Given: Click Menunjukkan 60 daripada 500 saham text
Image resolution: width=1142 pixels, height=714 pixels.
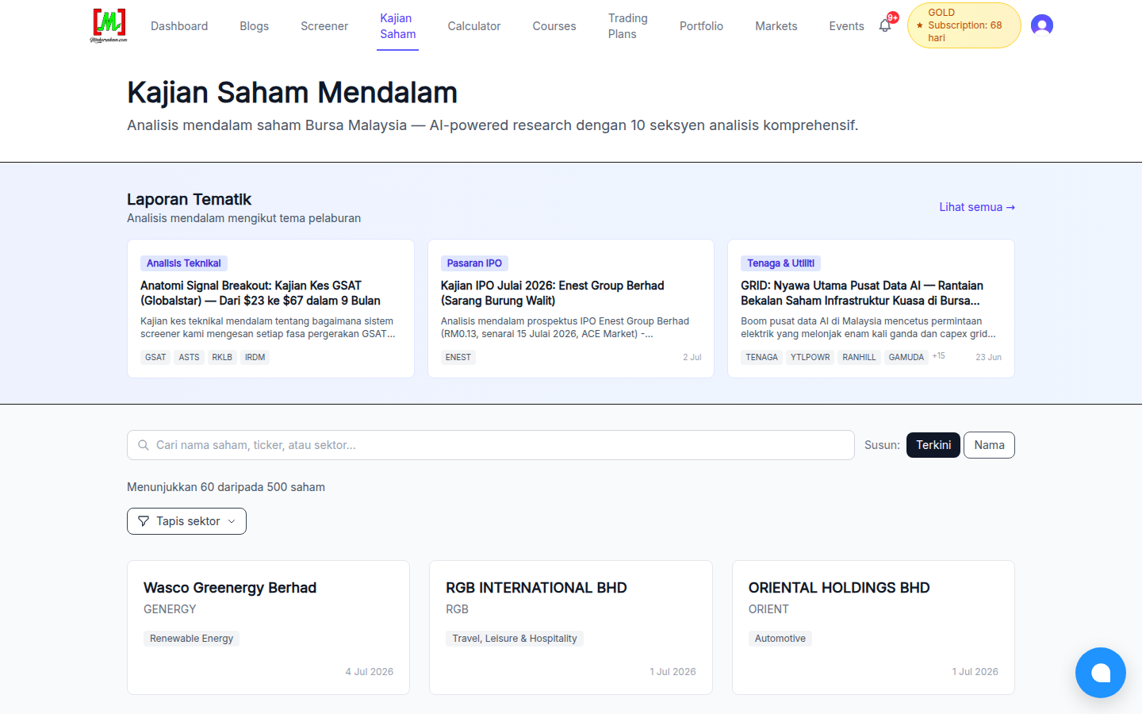Looking at the screenshot, I should pyautogui.click(x=226, y=487).
